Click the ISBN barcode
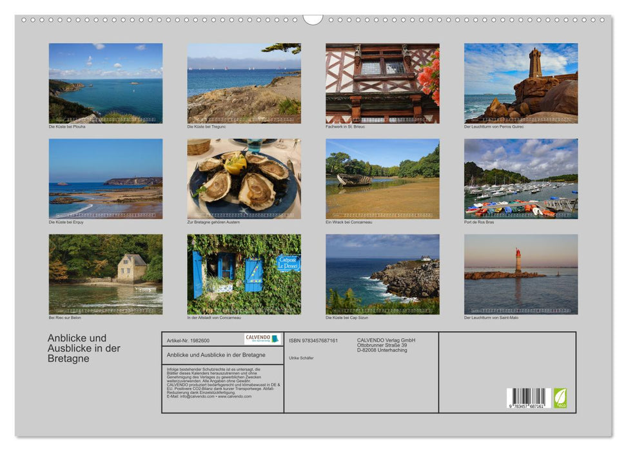Screen dimensions: 626x451 528,398
